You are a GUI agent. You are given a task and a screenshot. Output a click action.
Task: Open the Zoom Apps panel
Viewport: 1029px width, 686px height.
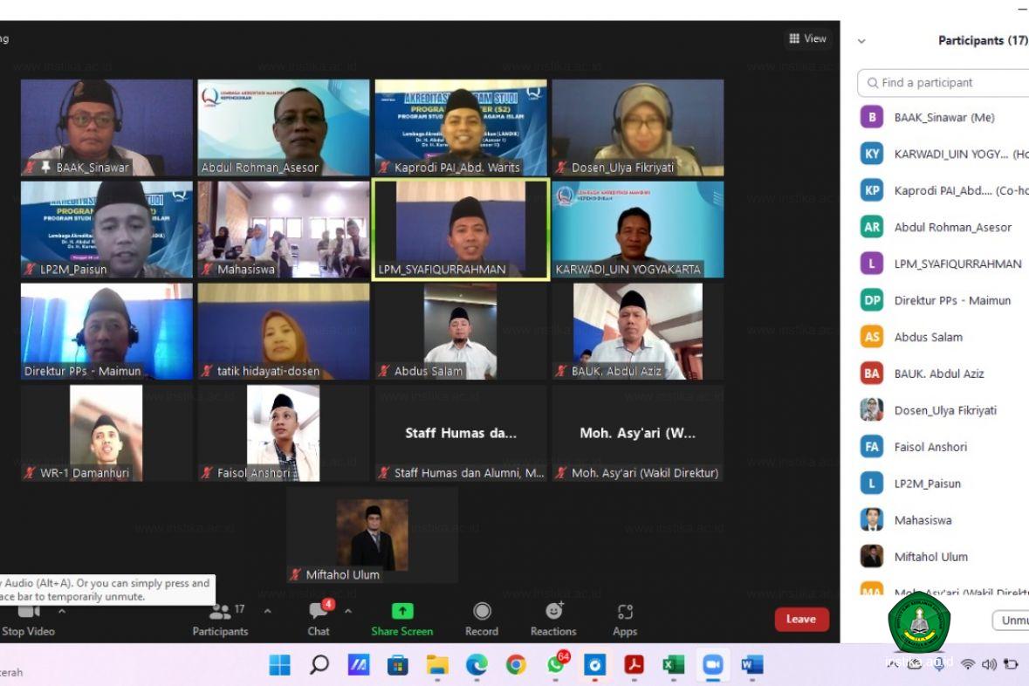[x=625, y=618]
